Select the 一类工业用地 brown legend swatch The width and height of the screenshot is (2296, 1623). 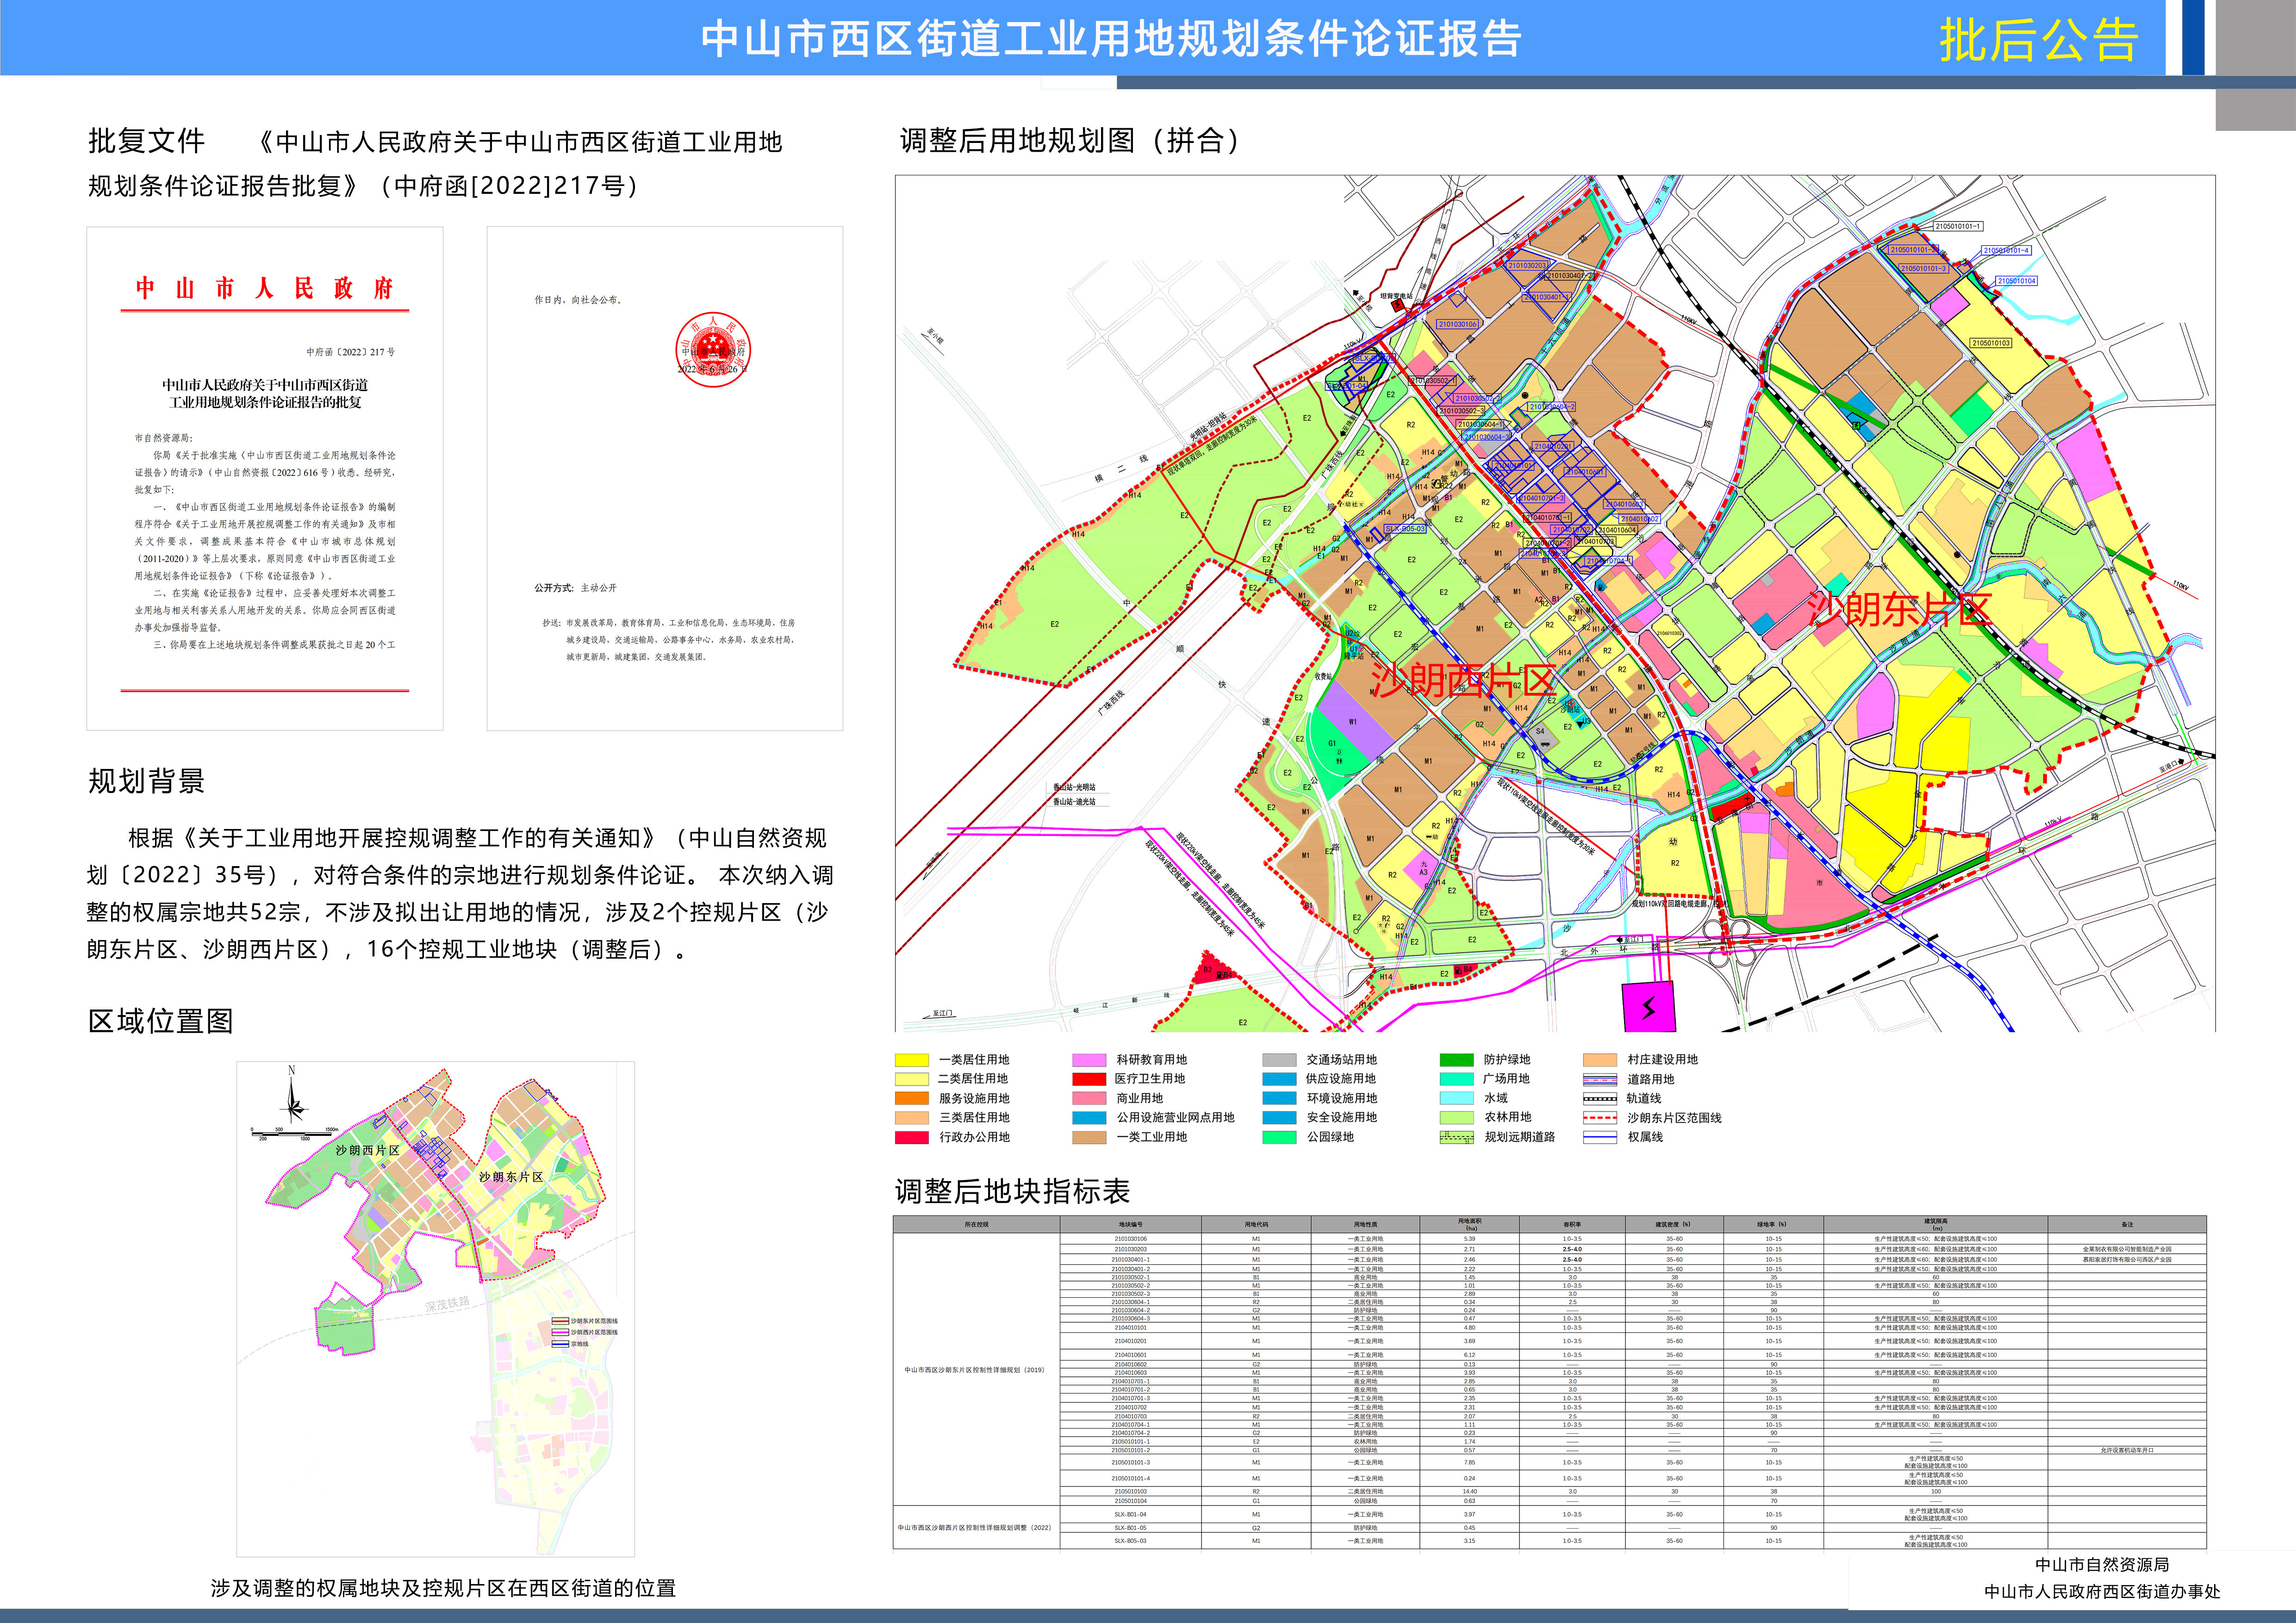pyautogui.click(x=1089, y=1137)
